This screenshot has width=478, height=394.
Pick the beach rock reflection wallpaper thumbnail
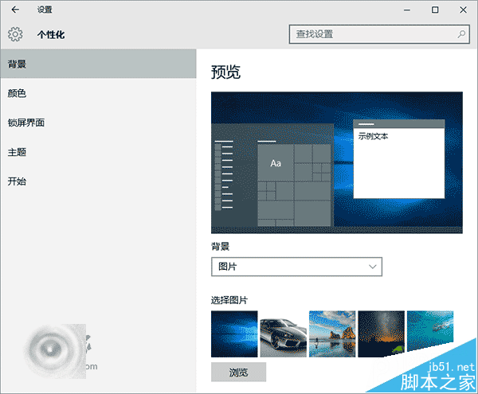(332, 334)
